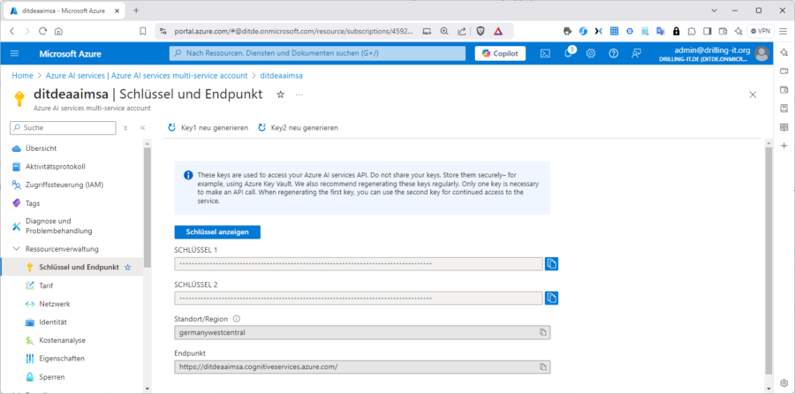
Task: Focus the sidebar Suche field
Action: click(x=63, y=128)
